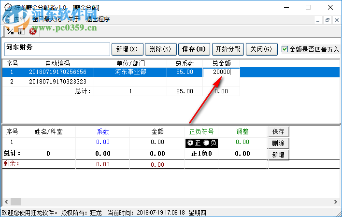Open the 内容 menu
The height and width of the screenshot is (217, 342).
[x=20, y=19]
